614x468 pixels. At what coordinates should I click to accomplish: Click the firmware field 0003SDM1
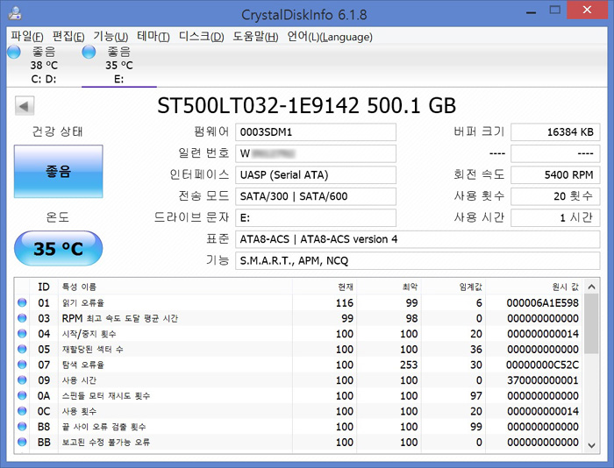(316, 132)
